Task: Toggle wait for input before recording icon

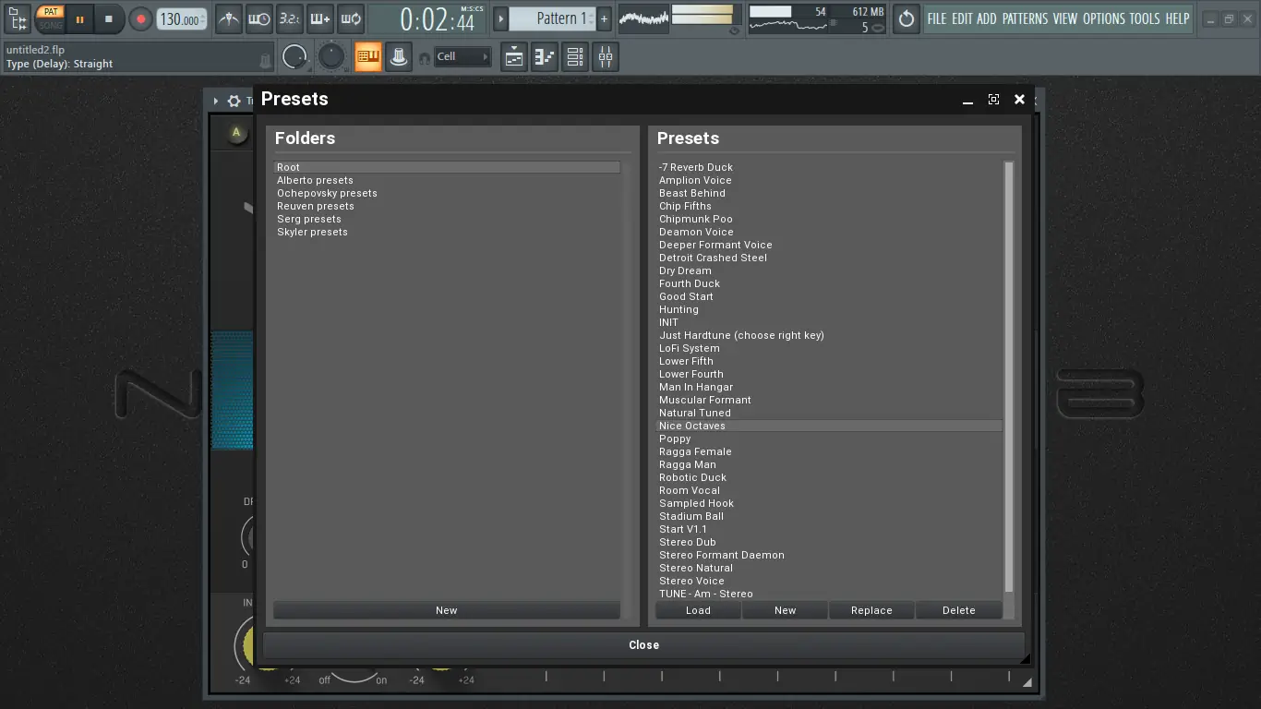Action: coord(259,18)
